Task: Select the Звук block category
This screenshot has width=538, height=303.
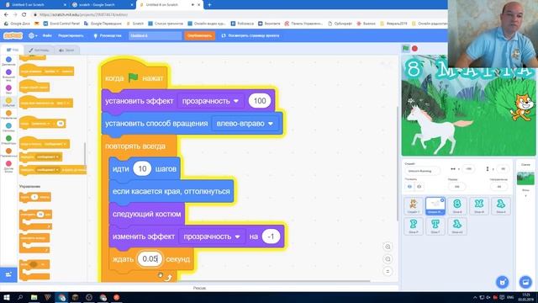Action: pos(8,89)
